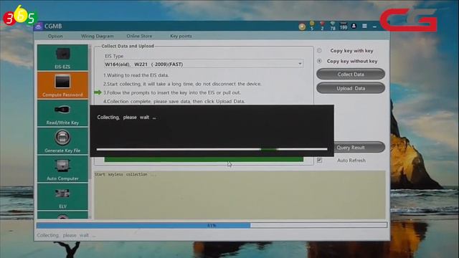Click the status bar text Collecting, please wait
Screen dimensions: 459x258
coord(66,235)
